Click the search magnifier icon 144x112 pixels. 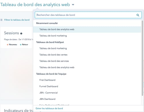[138, 15]
